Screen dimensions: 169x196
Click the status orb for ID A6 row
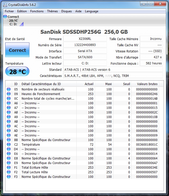click(9, 103)
